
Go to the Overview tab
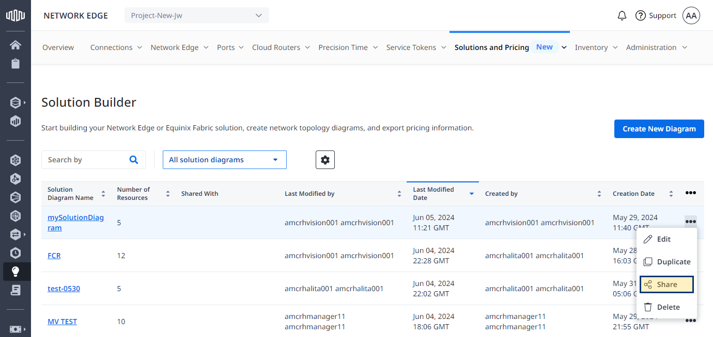click(58, 47)
